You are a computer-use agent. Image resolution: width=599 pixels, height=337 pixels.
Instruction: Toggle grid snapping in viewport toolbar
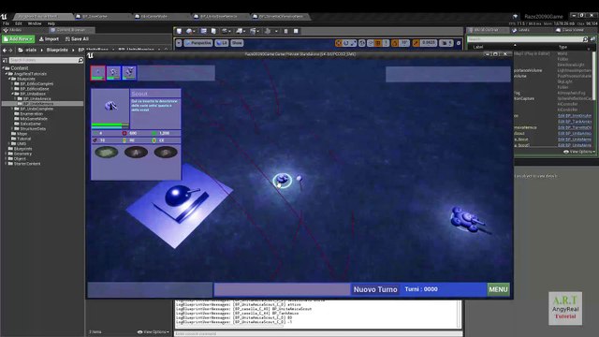click(x=378, y=43)
